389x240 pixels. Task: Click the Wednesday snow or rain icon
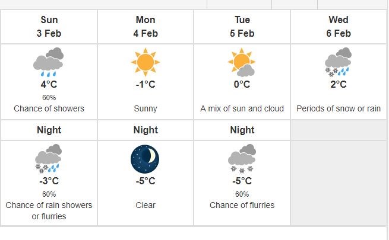pos(338,62)
